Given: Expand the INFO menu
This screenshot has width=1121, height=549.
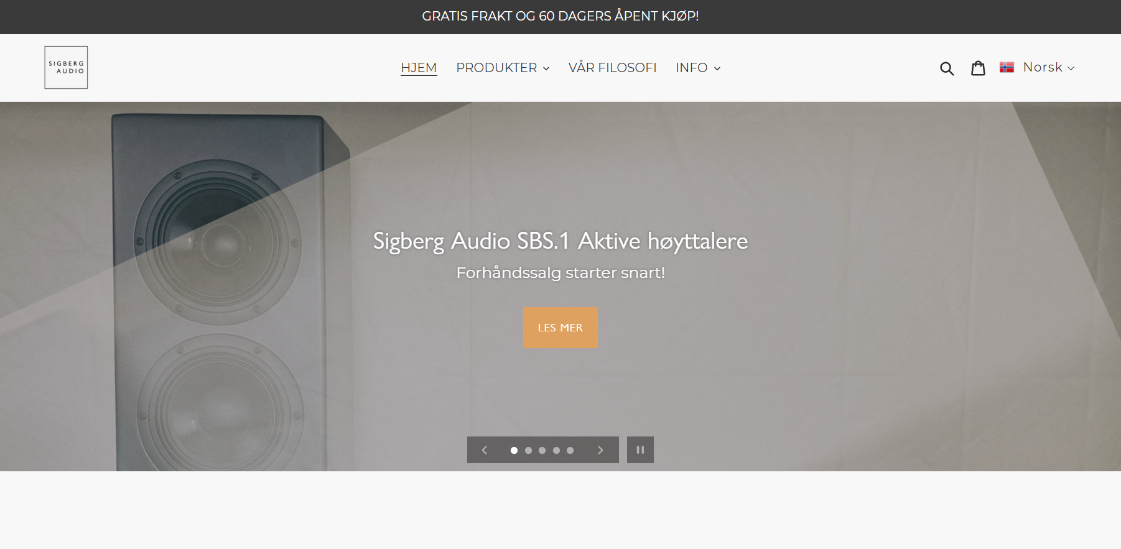Looking at the screenshot, I should pos(698,68).
